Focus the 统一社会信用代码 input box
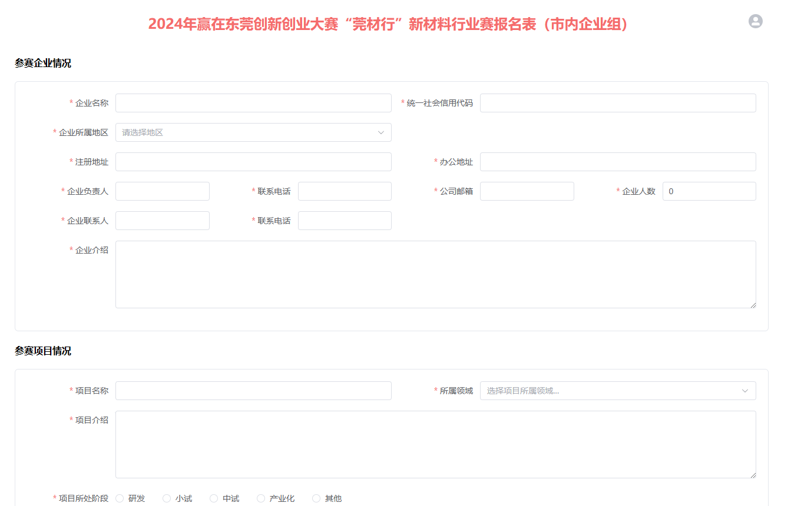 click(x=617, y=103)
